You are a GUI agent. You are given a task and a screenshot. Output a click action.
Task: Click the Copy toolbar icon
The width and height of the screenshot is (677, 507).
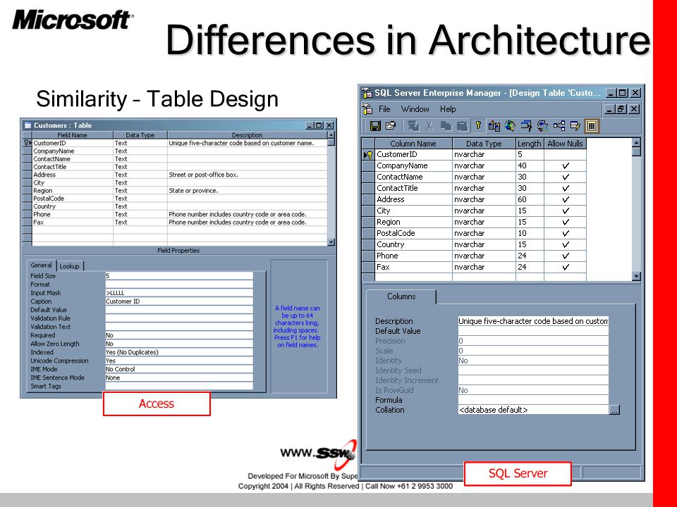[446, 126]
